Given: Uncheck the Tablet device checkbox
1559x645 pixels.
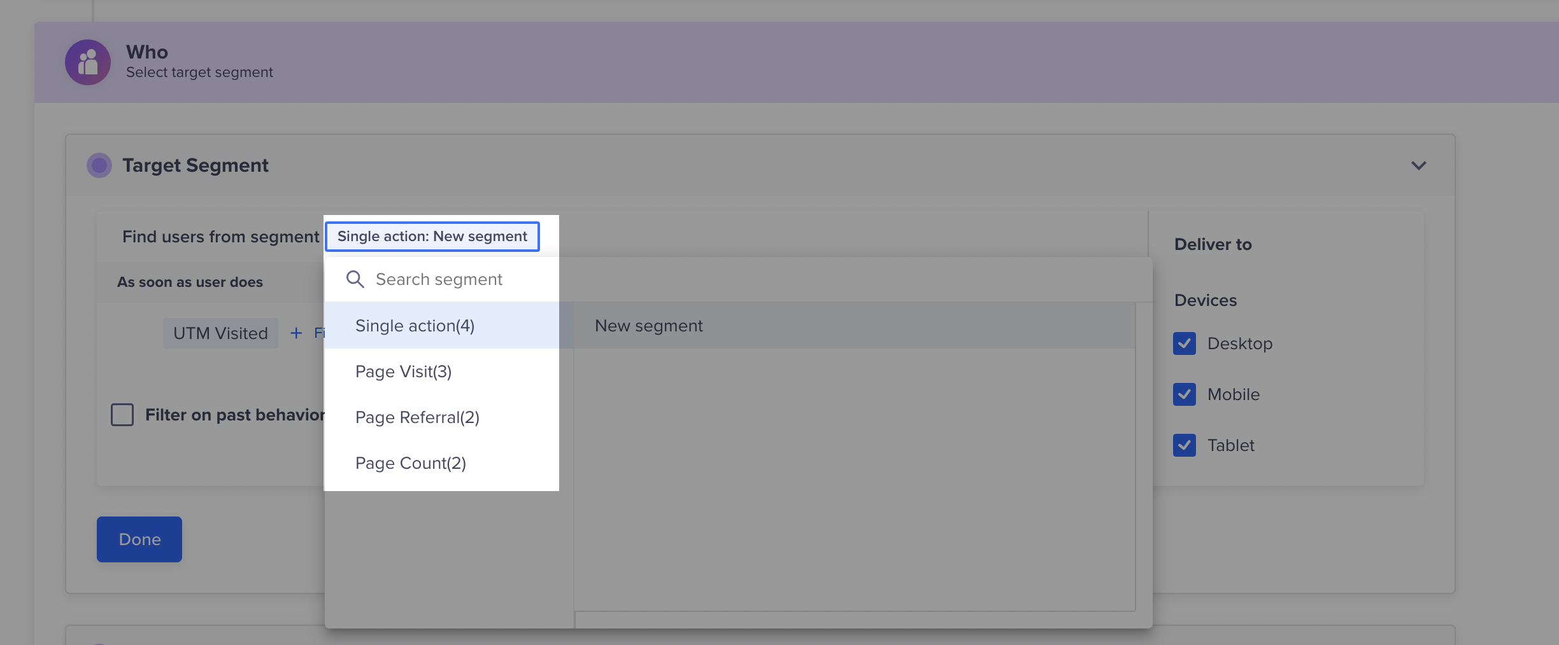Looking at the screenshot, I should point(1185,445).
